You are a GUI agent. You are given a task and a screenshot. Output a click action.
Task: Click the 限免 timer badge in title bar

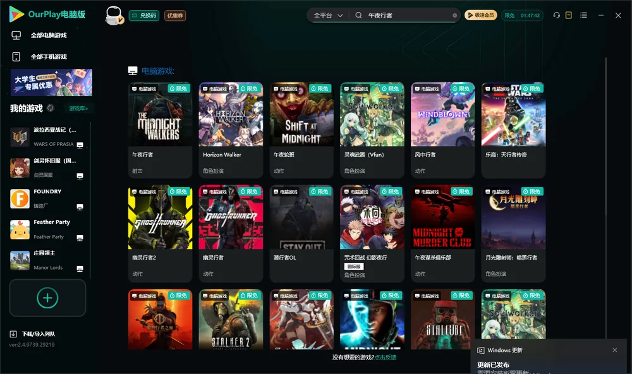pyautogui.click(x=522, y=15)
